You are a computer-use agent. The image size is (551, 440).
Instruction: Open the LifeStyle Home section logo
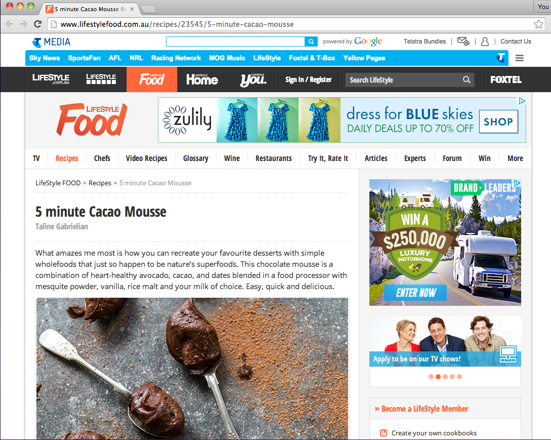(x=202, y=79)
